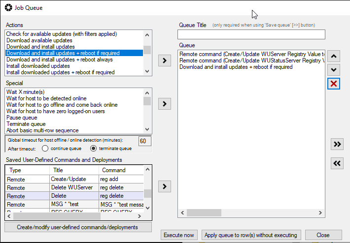Screen dimensions: 350x243
Task: Apply queue to row(s) without executing
Action: (x=251, y=235)
